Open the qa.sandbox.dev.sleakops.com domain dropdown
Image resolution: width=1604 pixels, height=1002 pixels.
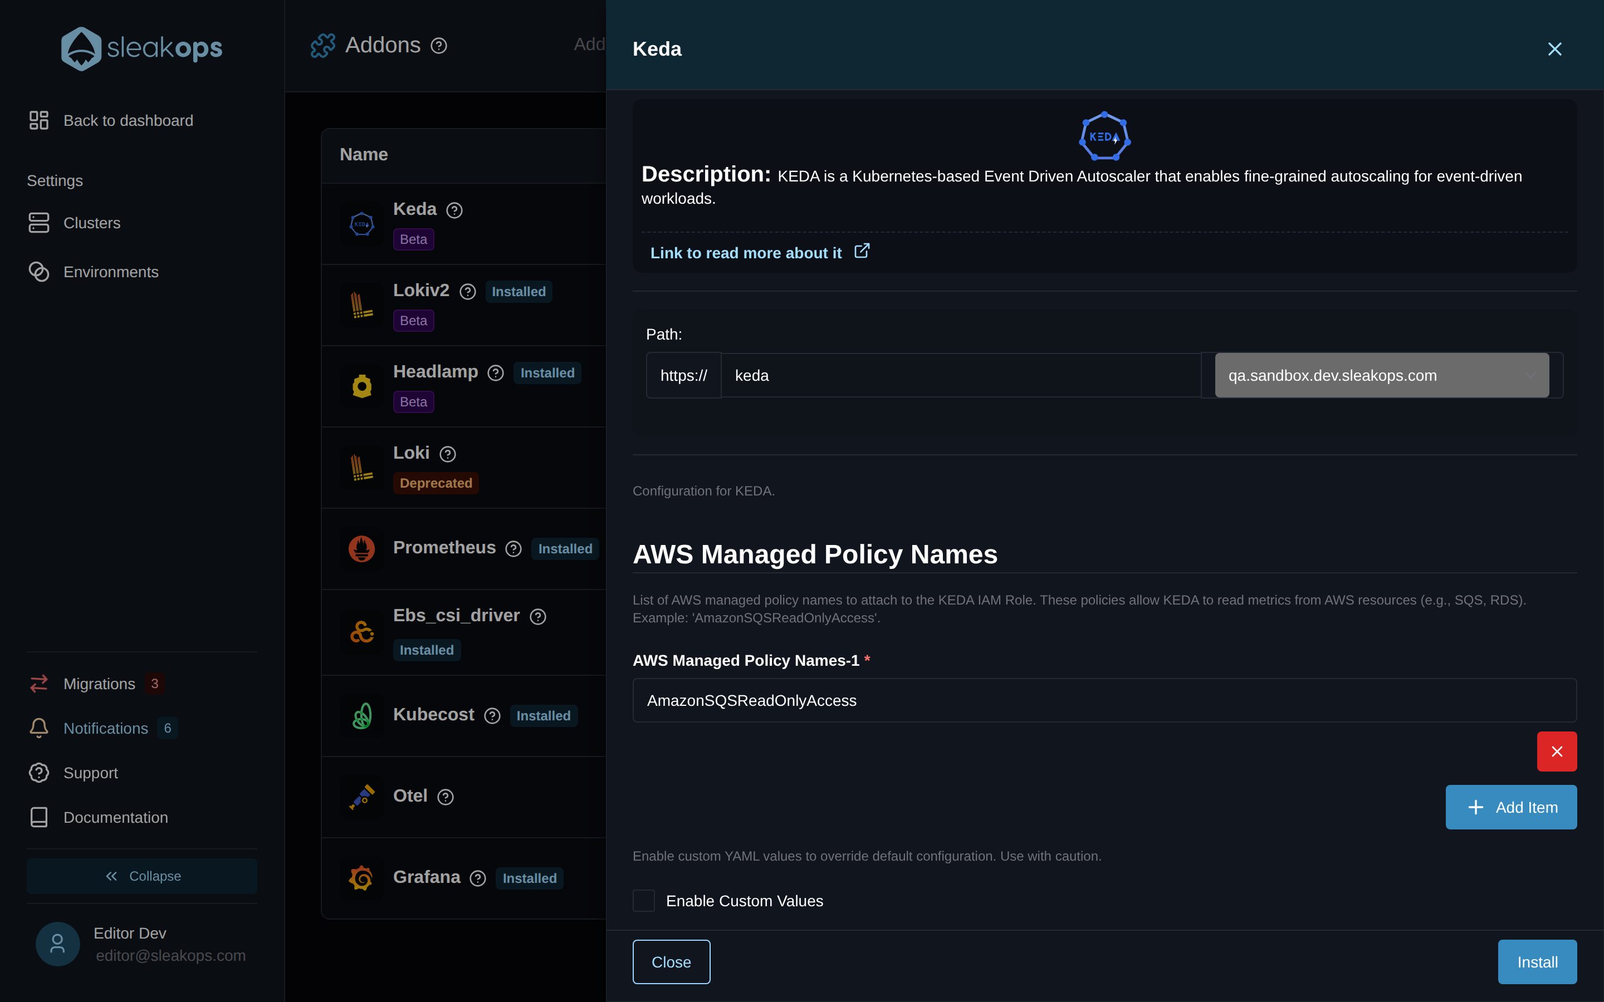[x=1381, y=375]
